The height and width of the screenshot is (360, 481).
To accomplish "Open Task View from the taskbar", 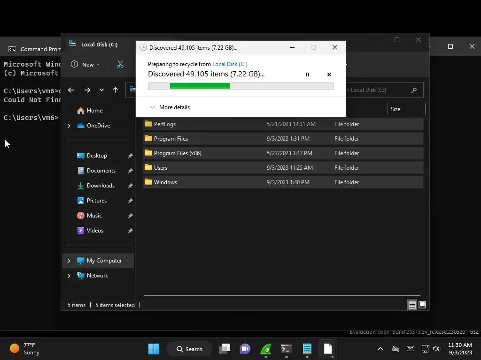I will [225, 349].
